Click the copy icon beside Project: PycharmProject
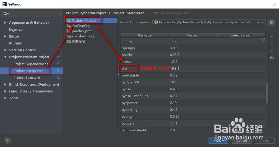 pyautogui.click(x=59, y=57)
